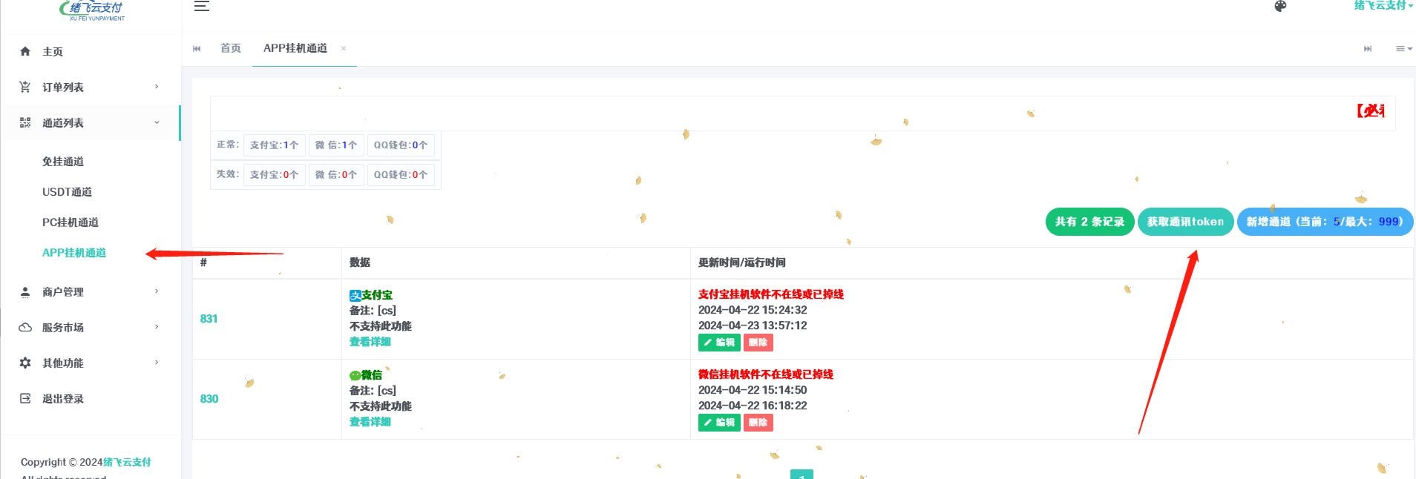Click the gear icon for 其他功能
1416x479 pixels.
point(25,363)
